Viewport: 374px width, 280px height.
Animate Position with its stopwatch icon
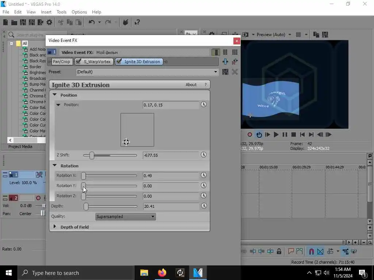203,104
